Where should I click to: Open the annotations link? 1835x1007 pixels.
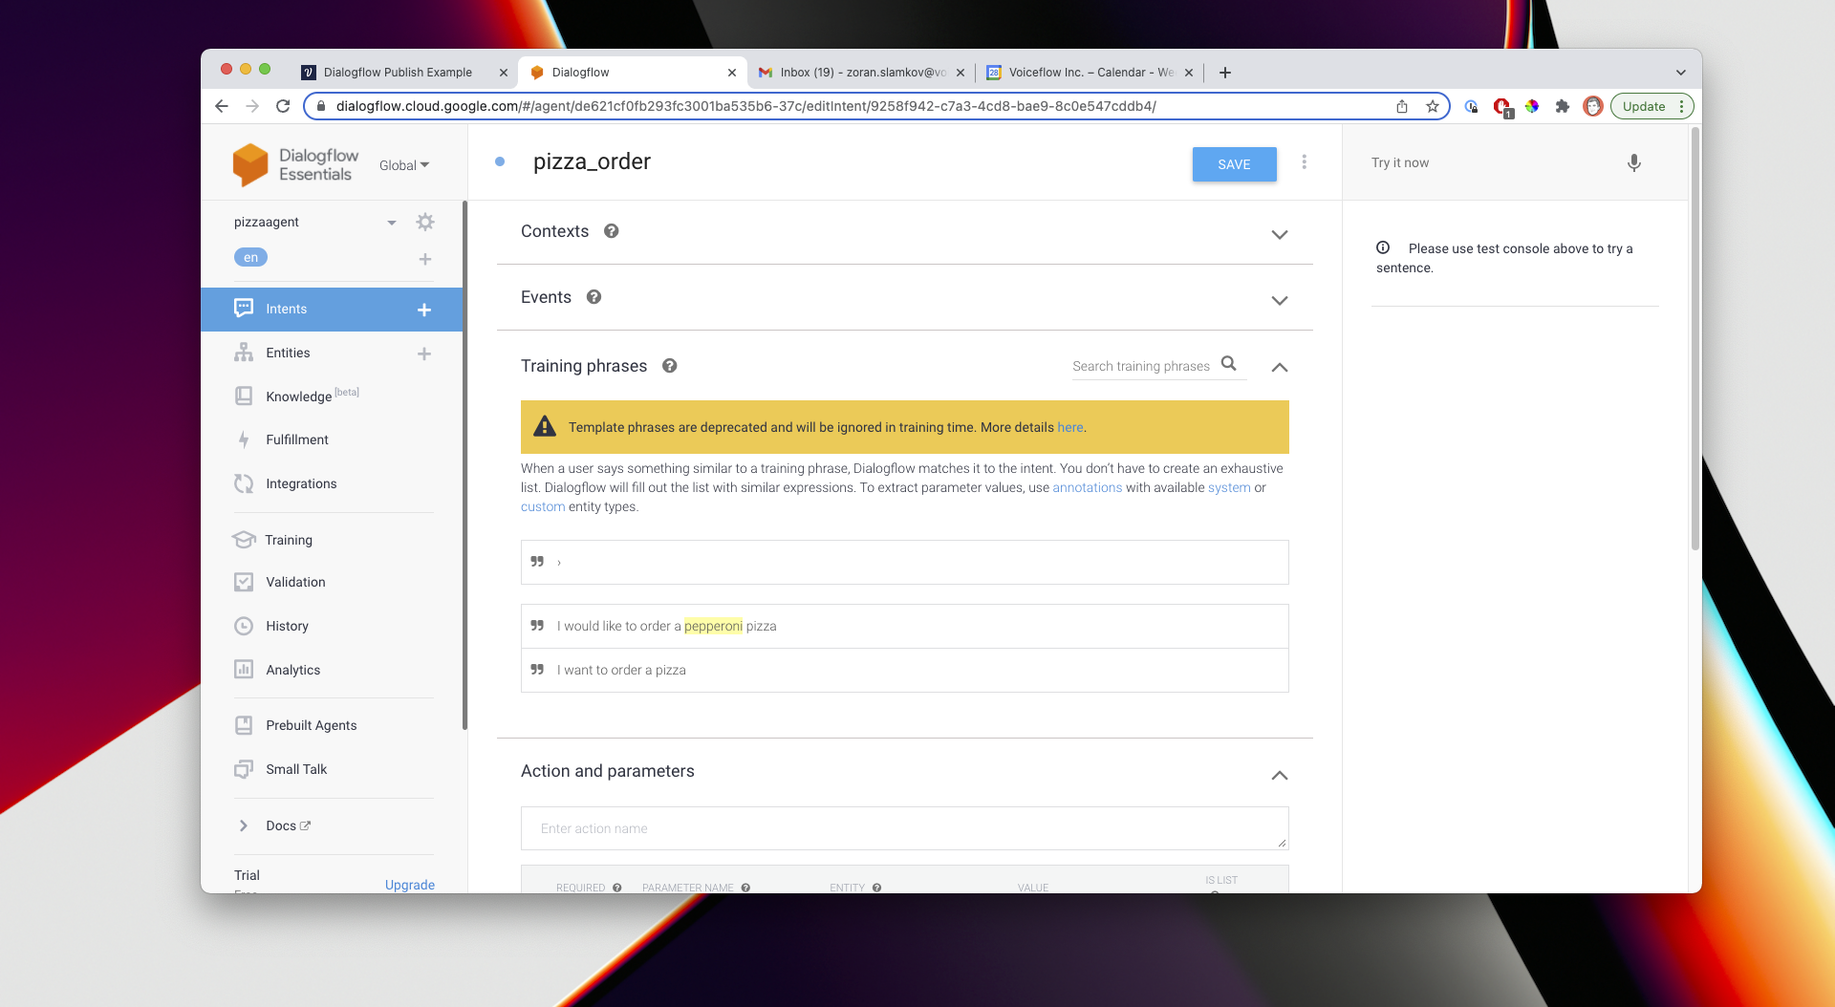coord(1087,487)
